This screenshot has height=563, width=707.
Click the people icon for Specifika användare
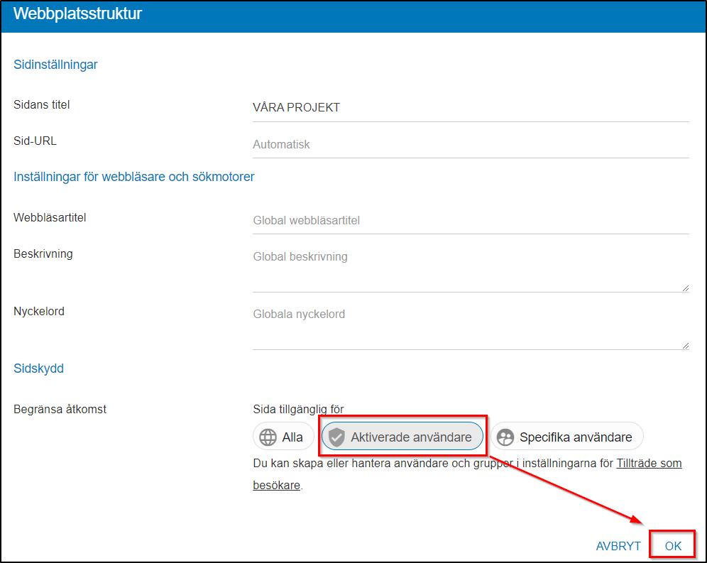point(505,437)
